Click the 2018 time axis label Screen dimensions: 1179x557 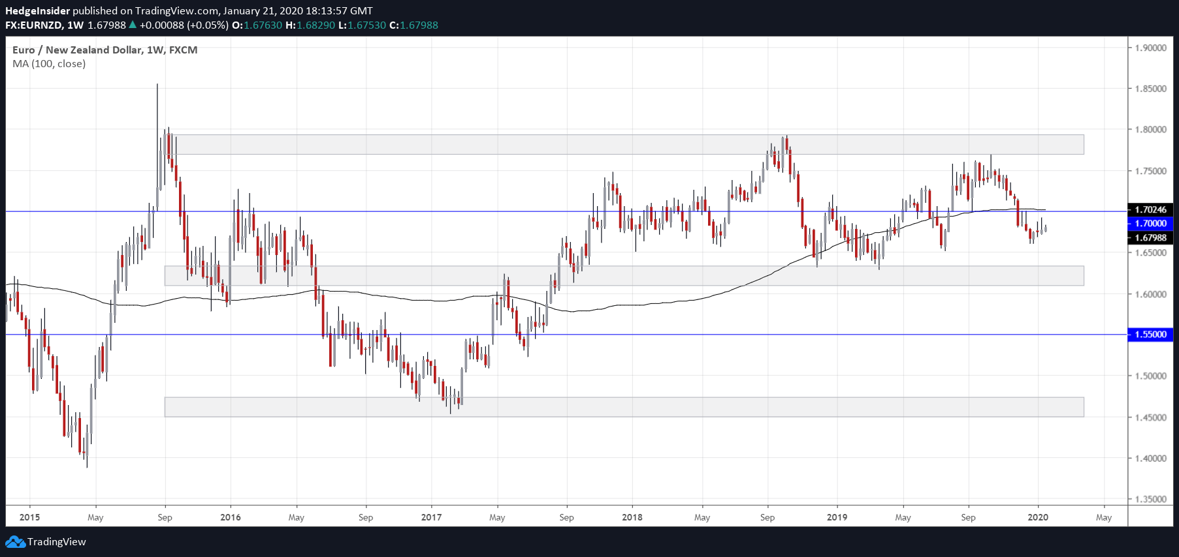point(632,517)
